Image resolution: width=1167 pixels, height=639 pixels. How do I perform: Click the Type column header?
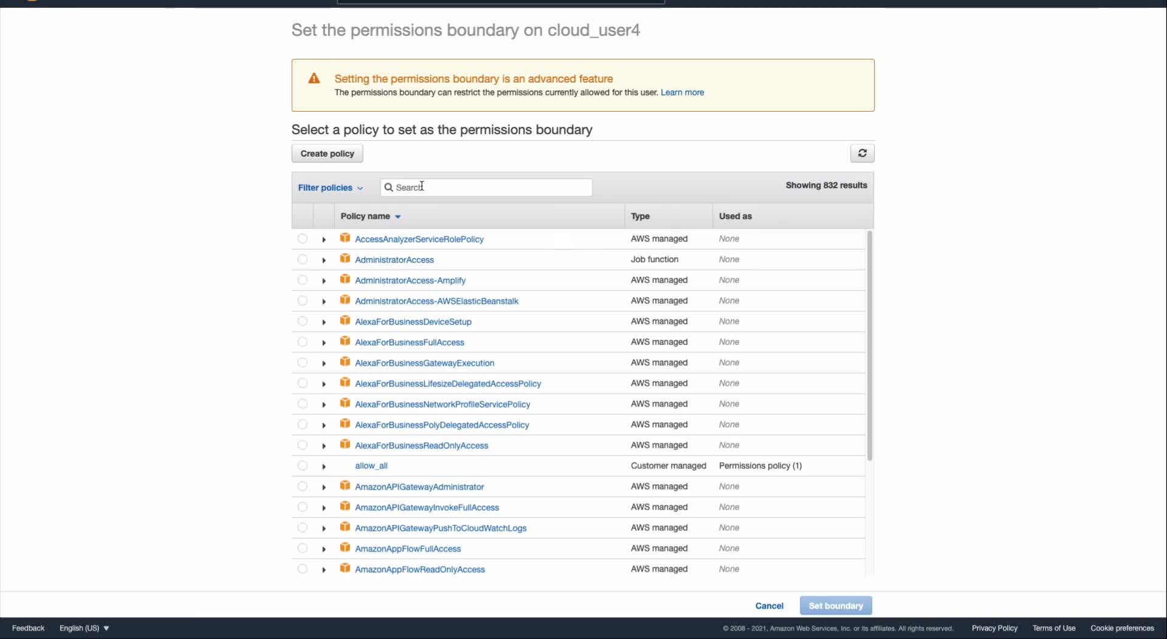pos(640,216)
